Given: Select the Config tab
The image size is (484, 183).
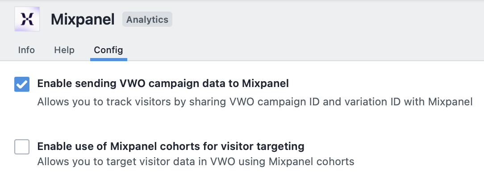Looking at the screenshot, I should coord(108,50).
